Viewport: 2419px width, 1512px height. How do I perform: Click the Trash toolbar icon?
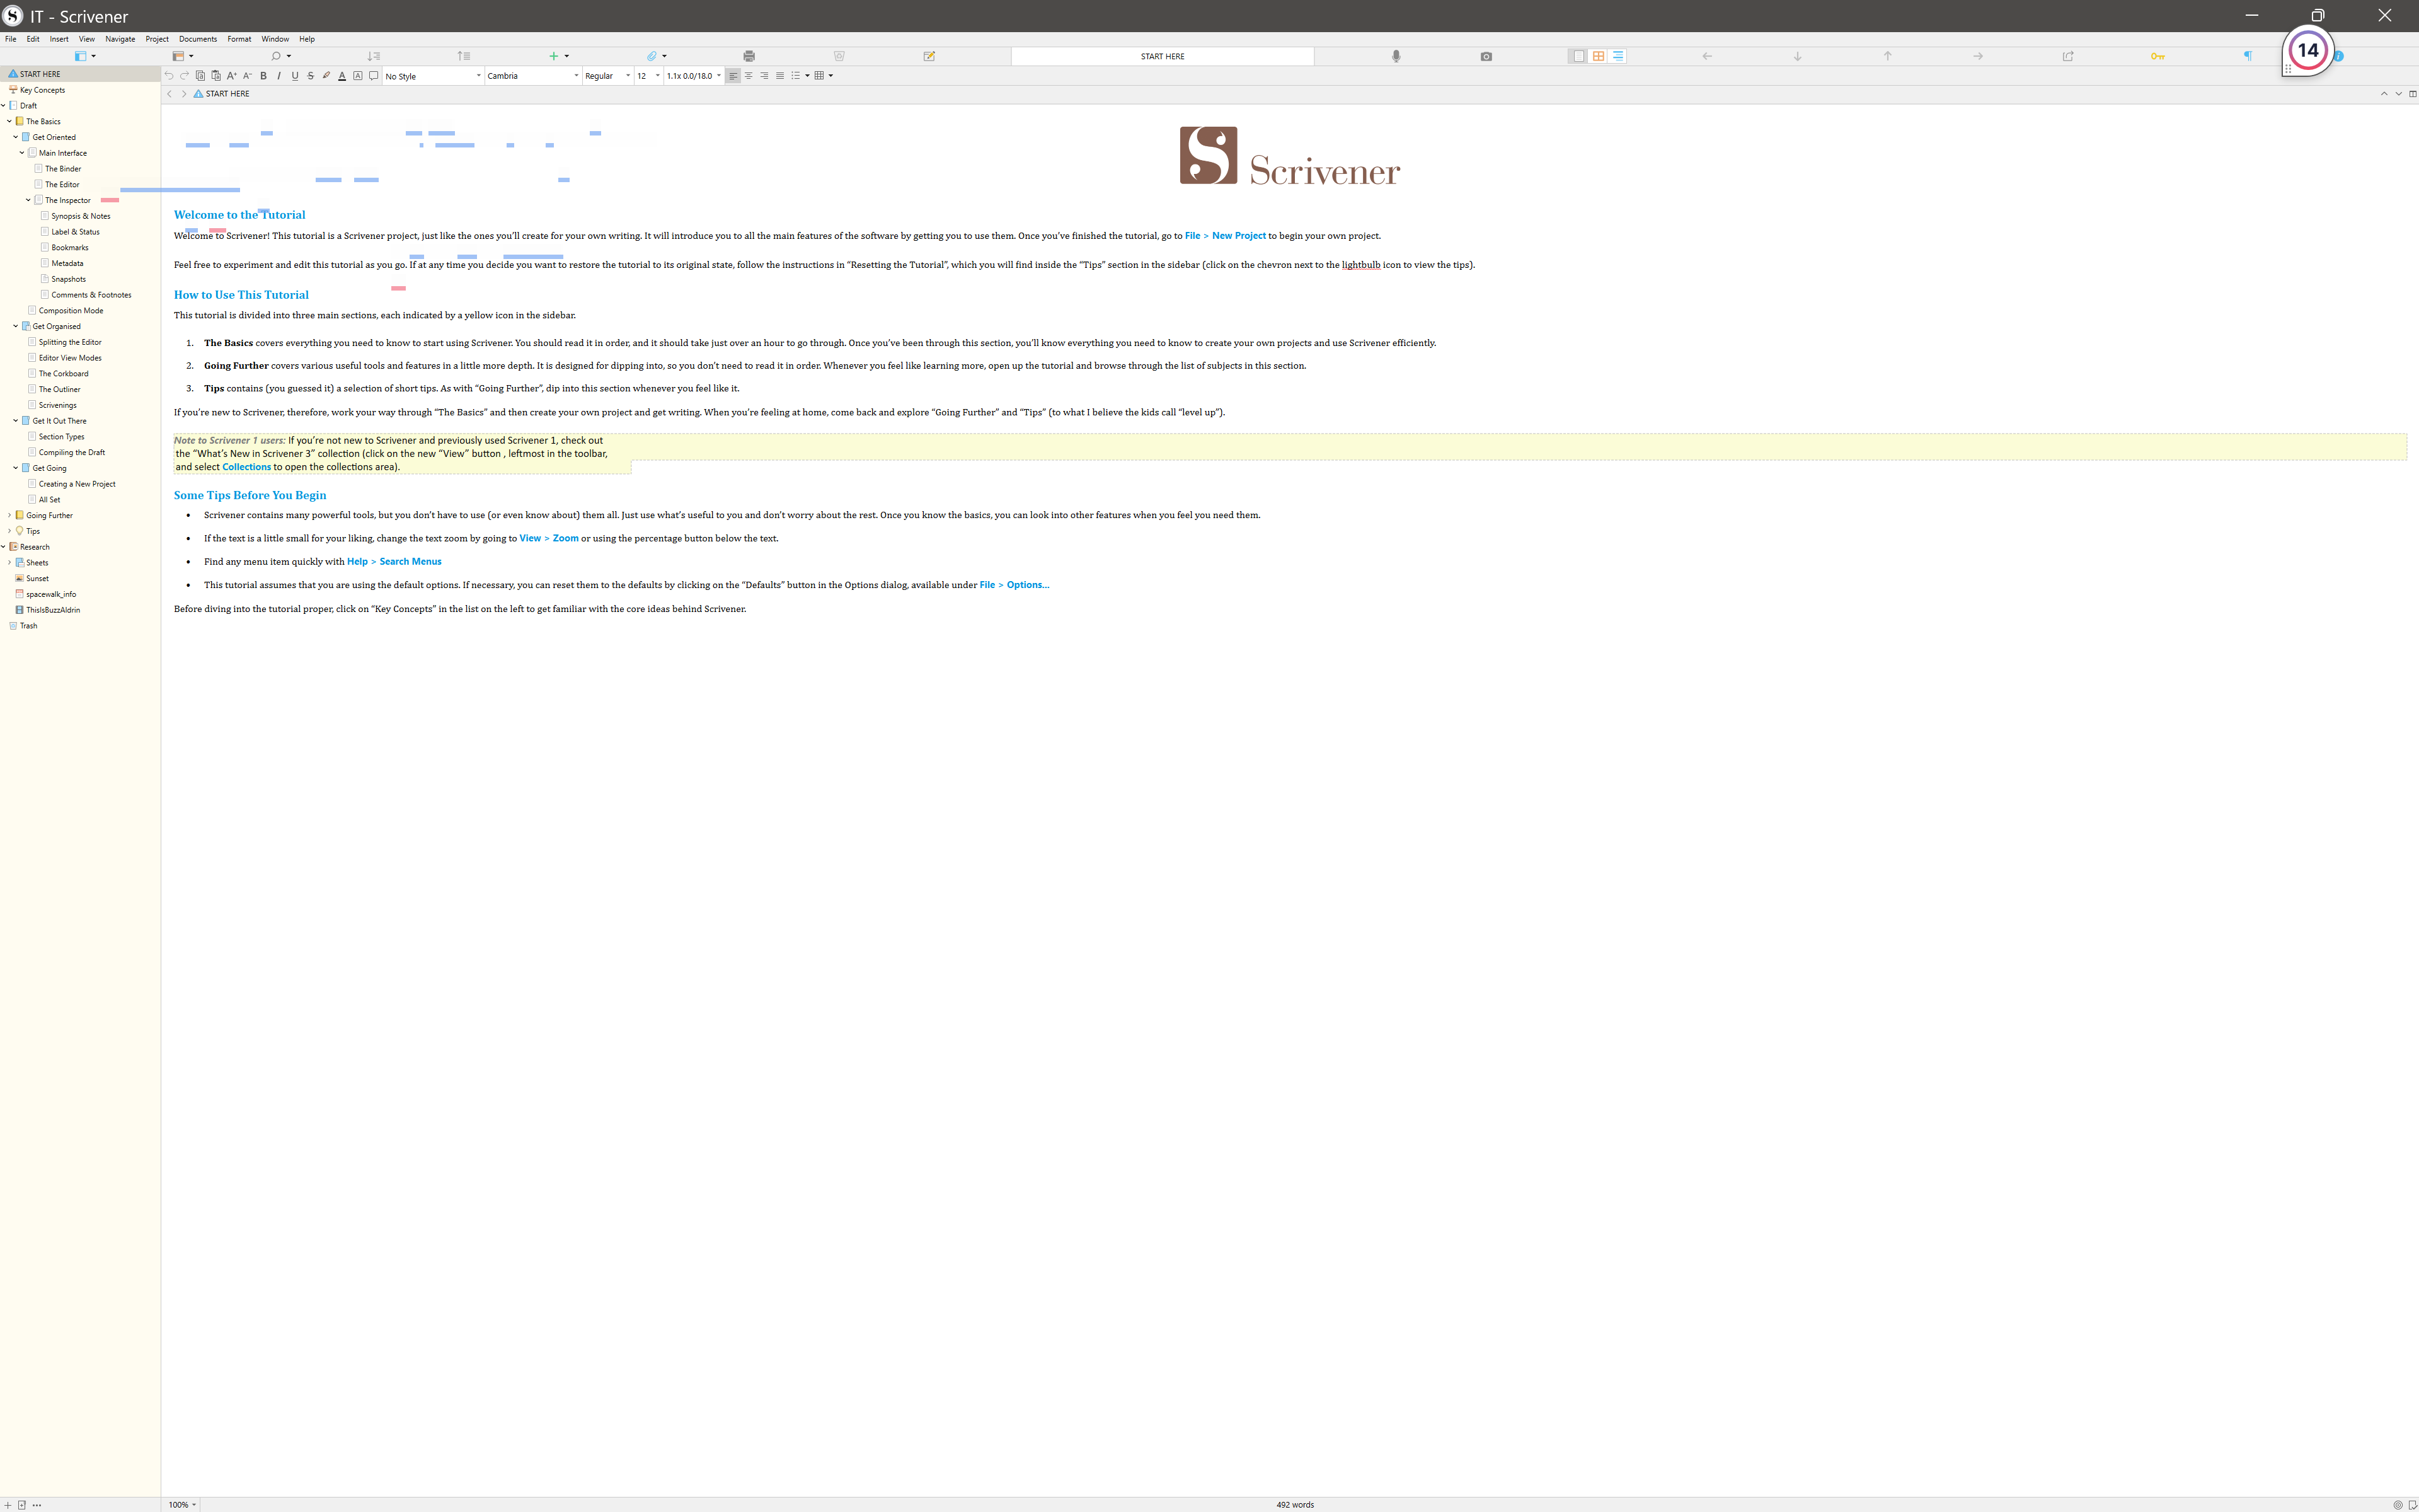(x=839, y=56)
